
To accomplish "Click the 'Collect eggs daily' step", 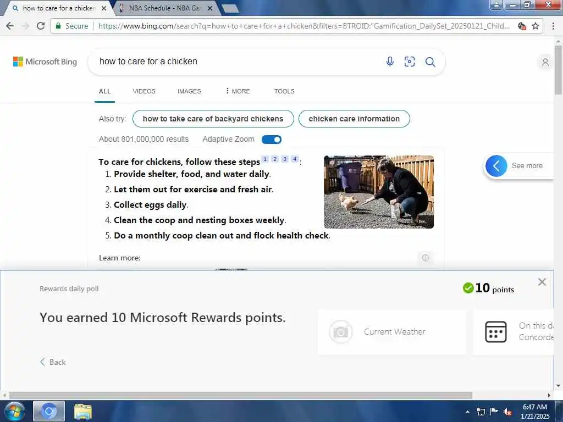I will click(x=151, y=205).
